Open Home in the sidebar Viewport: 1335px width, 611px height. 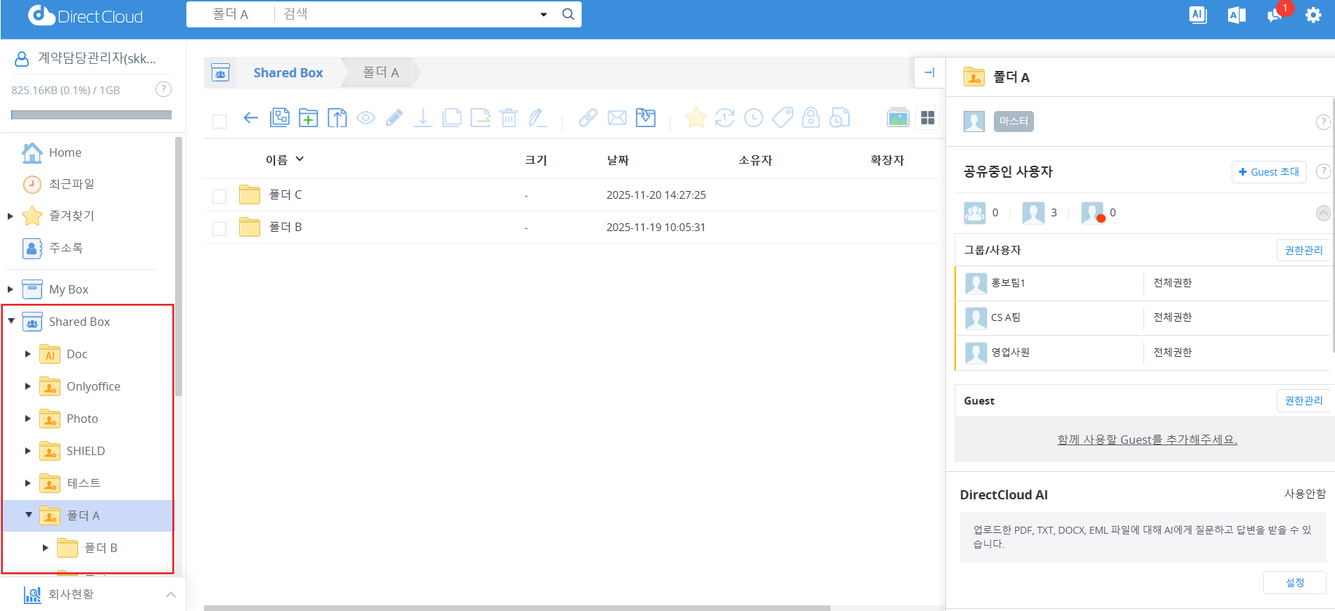(65, 152)
